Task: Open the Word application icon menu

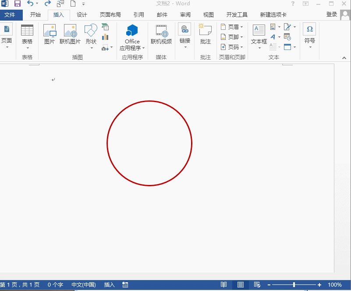Action: pos(5,4)
